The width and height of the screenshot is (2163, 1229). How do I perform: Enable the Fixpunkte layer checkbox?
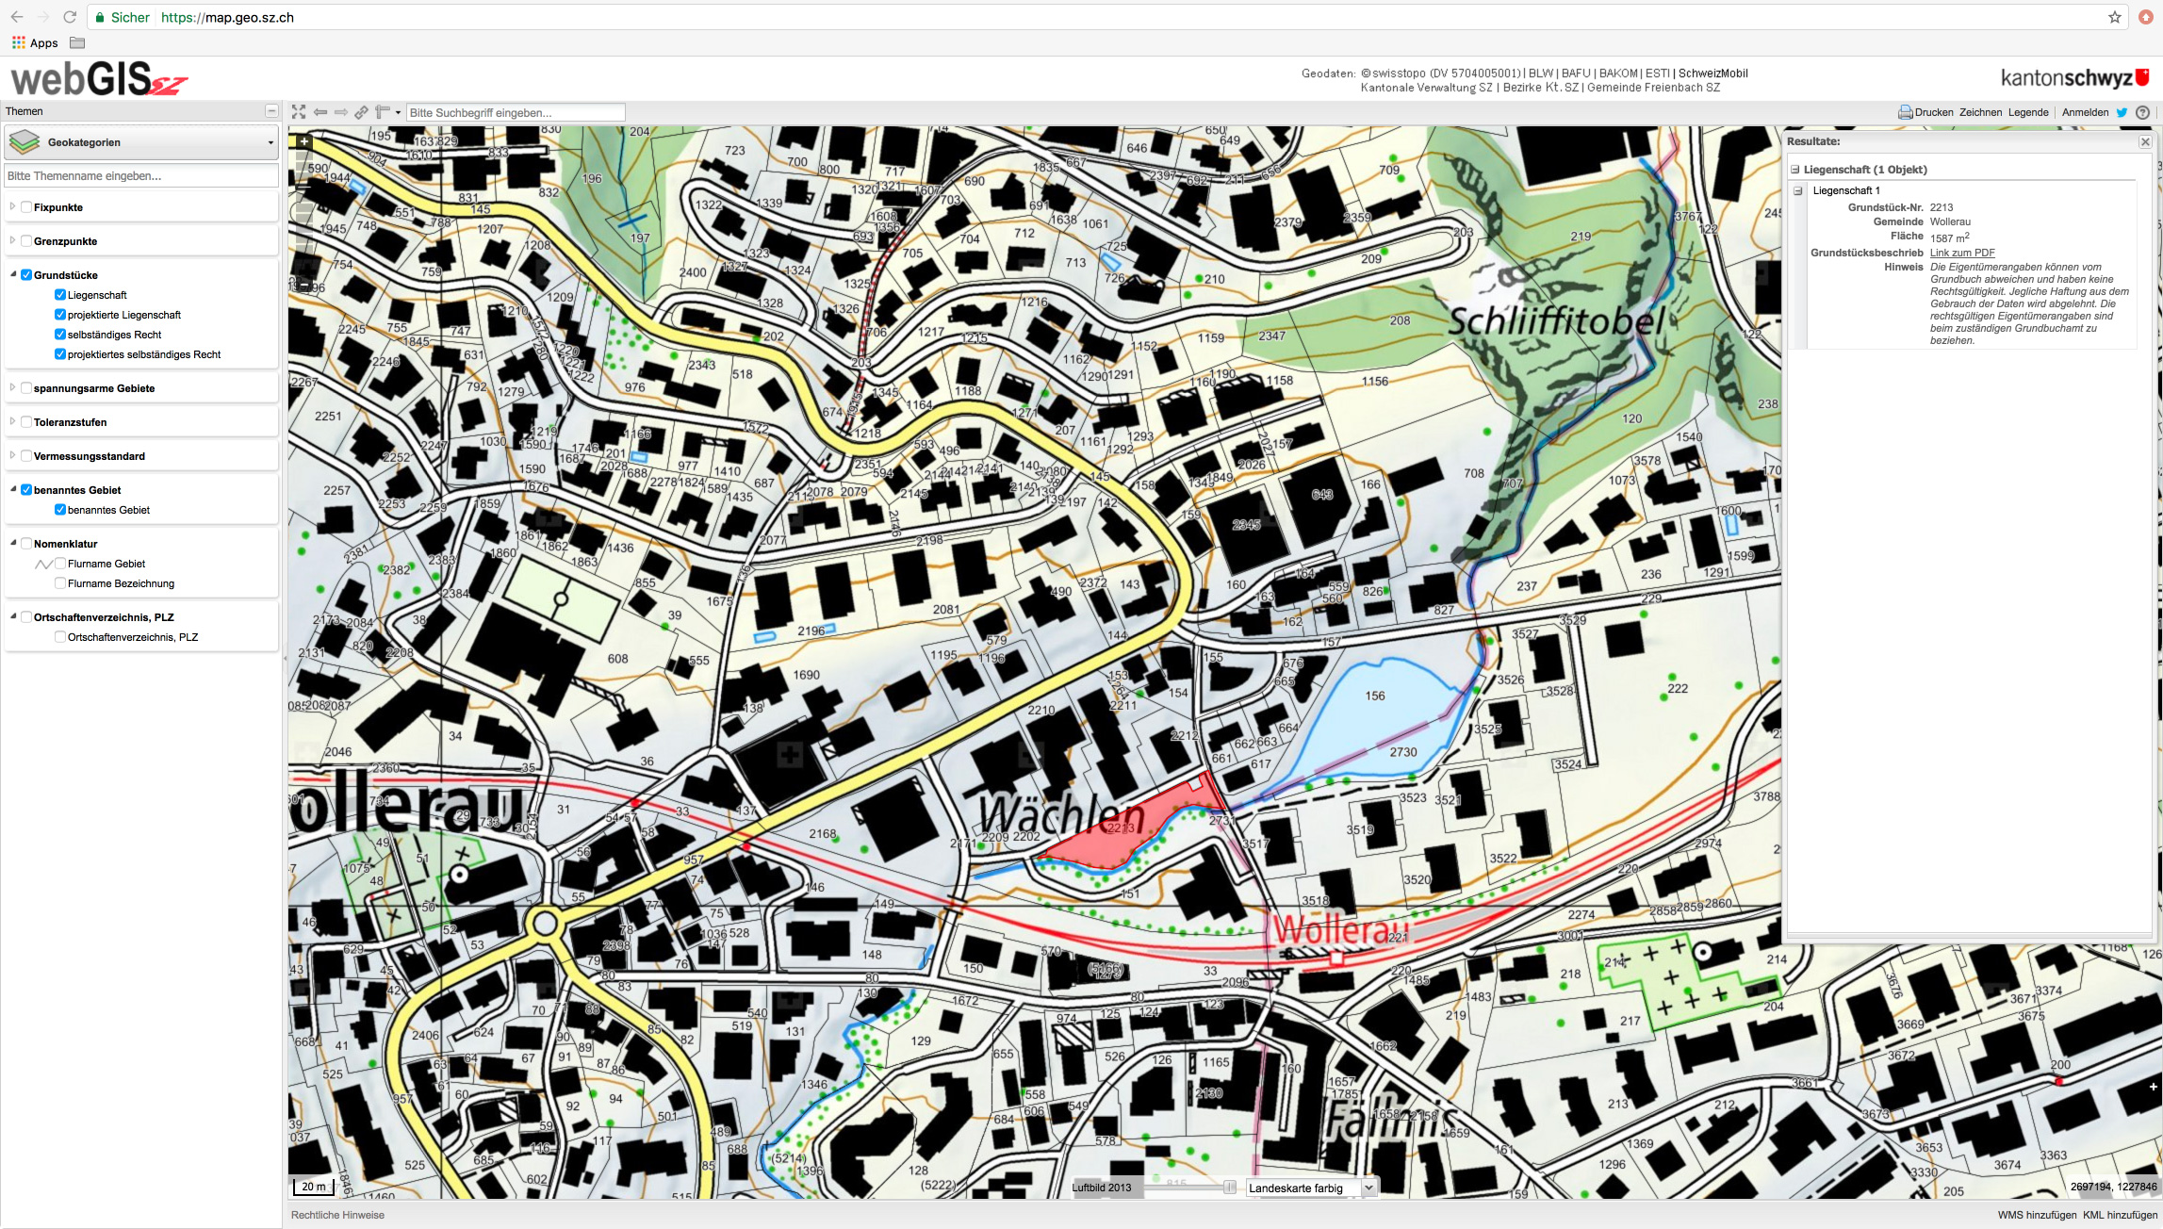(26, 207)
